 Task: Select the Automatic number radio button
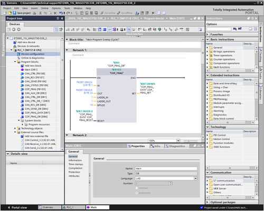[x=137, y=193]
